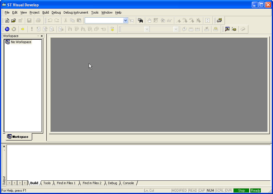273x194 pixels.
Task: Open the Debug menu
Action: click(56, 12)
